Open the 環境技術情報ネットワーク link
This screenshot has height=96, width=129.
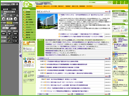tap(123, 54)
